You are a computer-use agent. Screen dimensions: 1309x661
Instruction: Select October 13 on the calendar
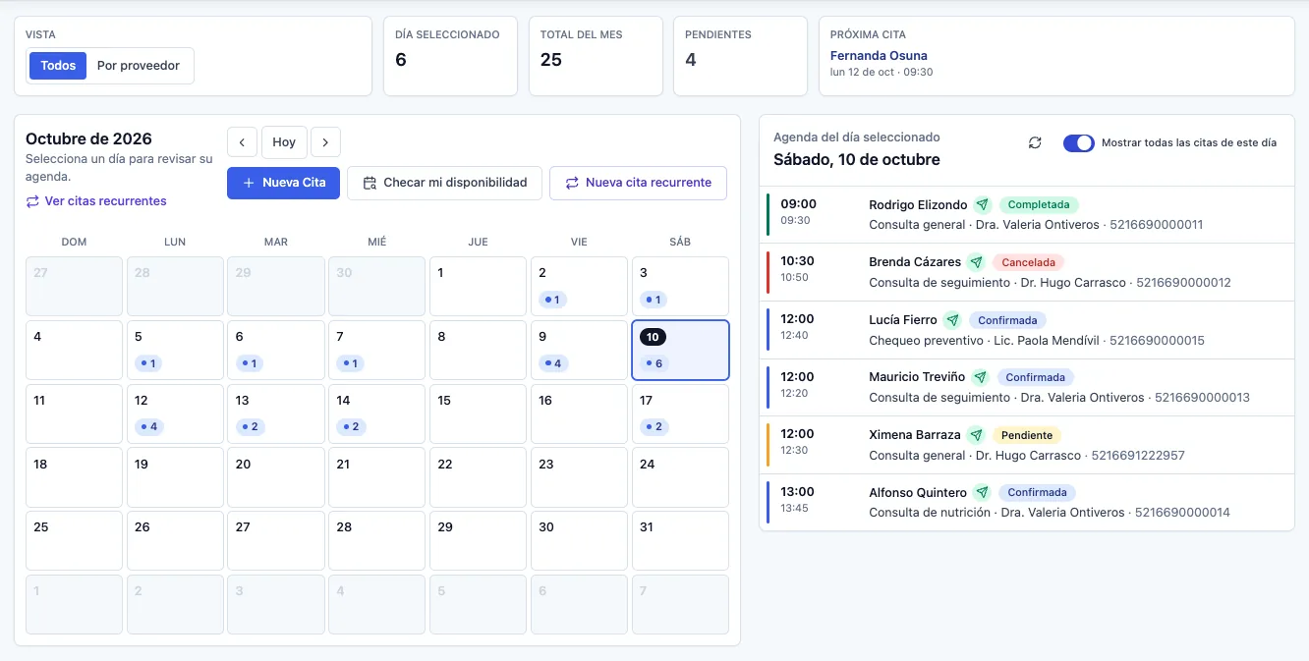(276, 413)
